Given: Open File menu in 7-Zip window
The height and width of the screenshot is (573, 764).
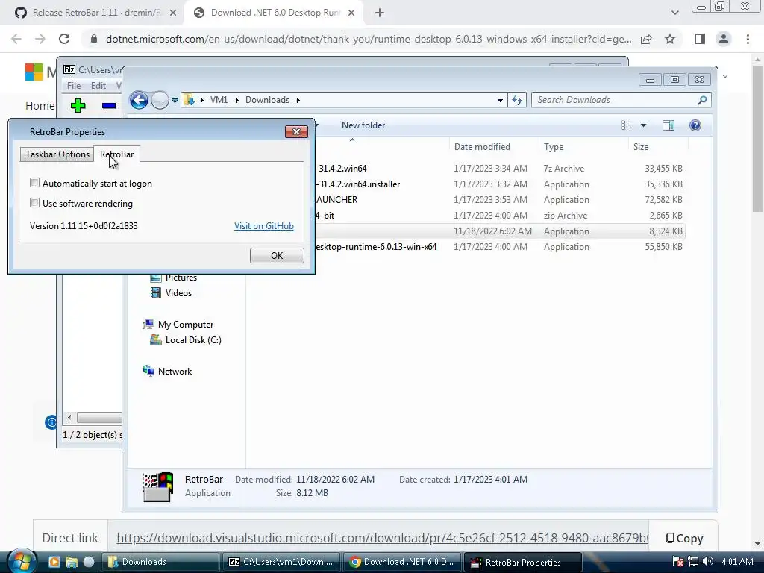Looking at the screenshot, I should coord(74,85).
